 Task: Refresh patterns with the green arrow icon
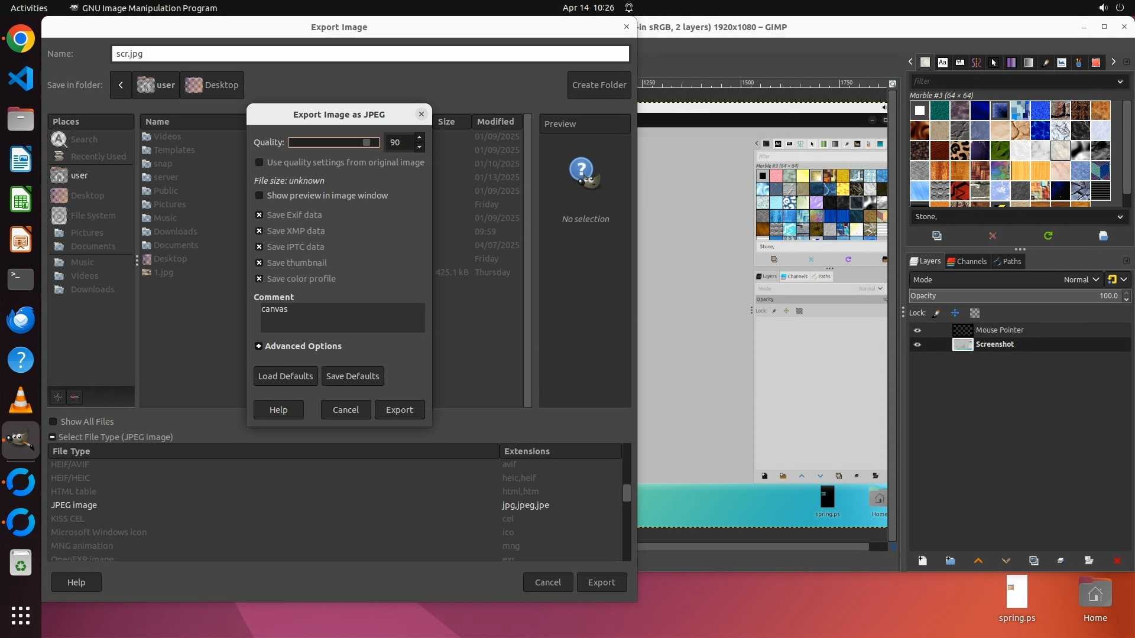(x=1048, y=236)
